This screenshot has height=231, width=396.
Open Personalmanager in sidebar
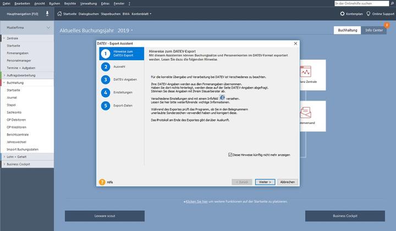click(x=19, y=60)
